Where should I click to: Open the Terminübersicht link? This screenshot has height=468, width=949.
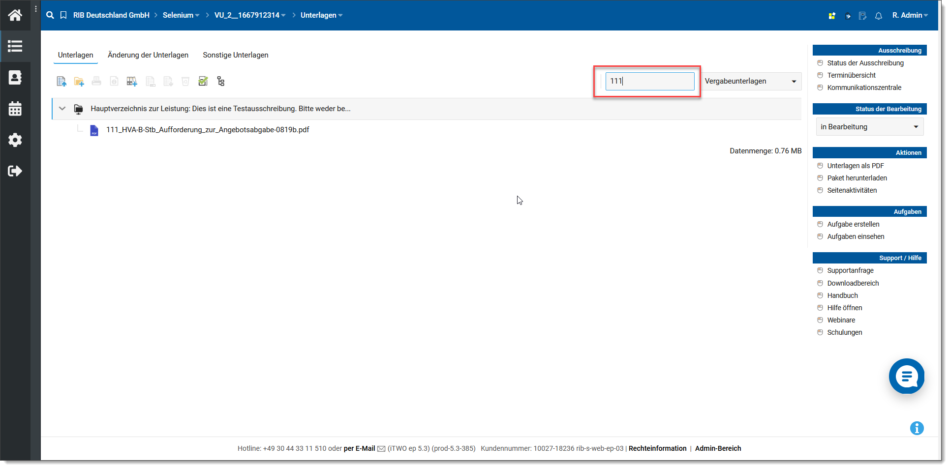pos(851,75)
